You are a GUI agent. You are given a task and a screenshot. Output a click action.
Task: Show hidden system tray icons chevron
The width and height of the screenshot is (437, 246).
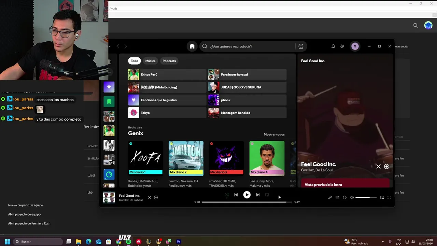383,242
